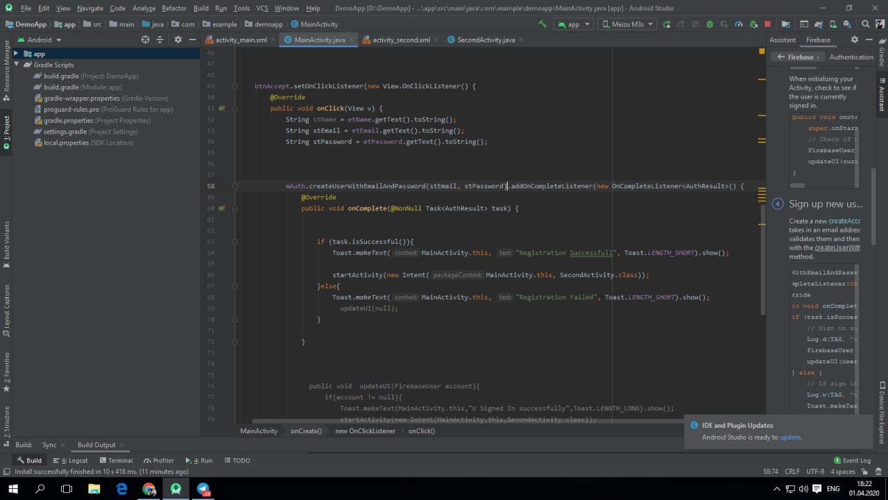Open Google Chrome from taskbar
Image resolution: width=888 pixels, height=500 pixels.
[149, 489]
